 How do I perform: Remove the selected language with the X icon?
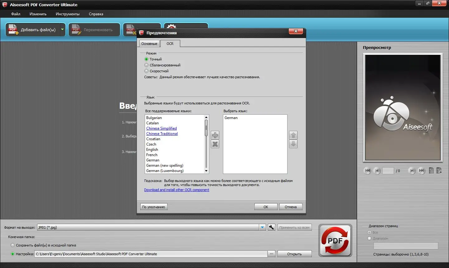pos(215,144)
